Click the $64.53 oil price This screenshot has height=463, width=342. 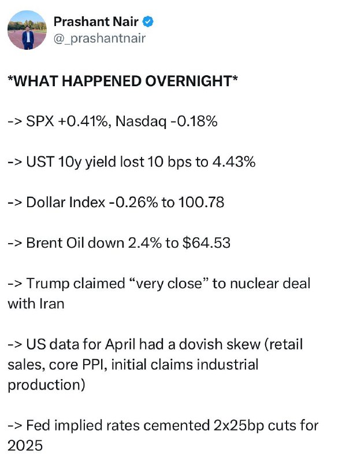pyautogui.click(x=206, y=243)
